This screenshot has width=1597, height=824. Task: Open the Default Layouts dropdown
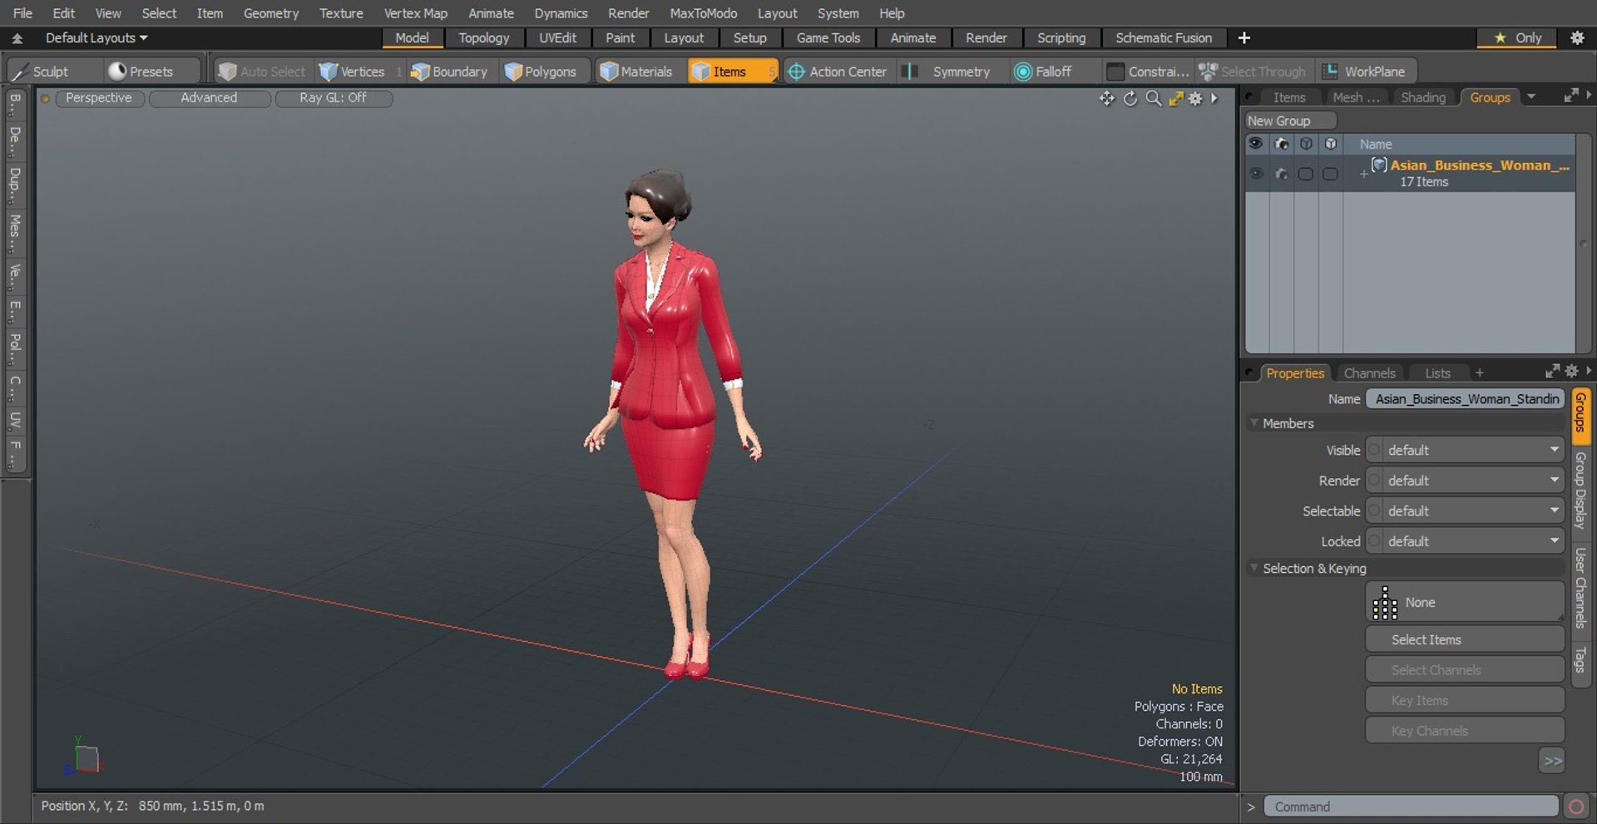(96, 38)
